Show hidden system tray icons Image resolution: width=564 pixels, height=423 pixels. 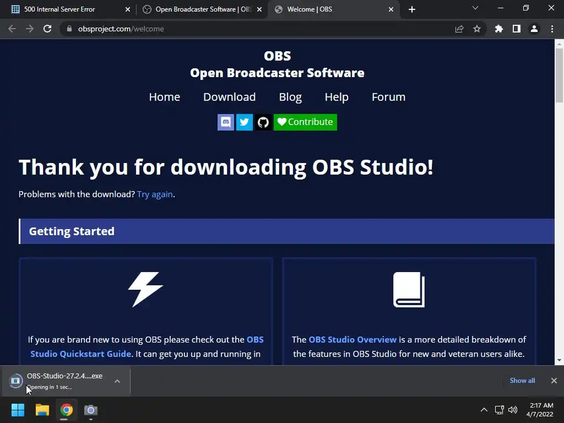click(x=484, y=410)
